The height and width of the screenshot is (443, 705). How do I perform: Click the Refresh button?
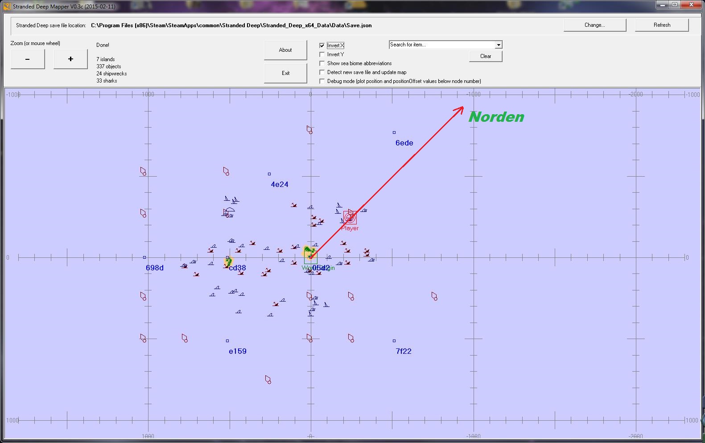point(662,25)
